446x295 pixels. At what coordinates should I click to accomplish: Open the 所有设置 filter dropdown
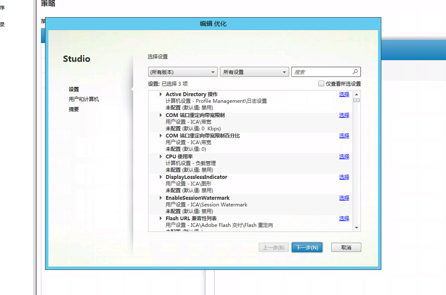coord(254,72)
